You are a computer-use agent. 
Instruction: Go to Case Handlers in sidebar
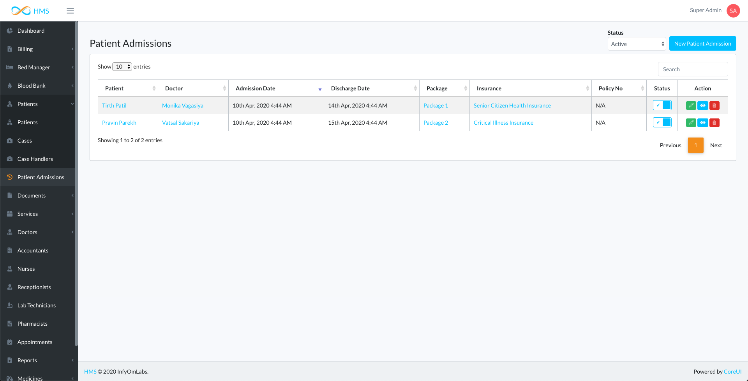point(35,159)
